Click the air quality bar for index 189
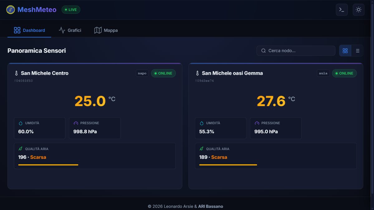Screen dimensions: 374x210 pyautogui.click(x=228, y=165)
